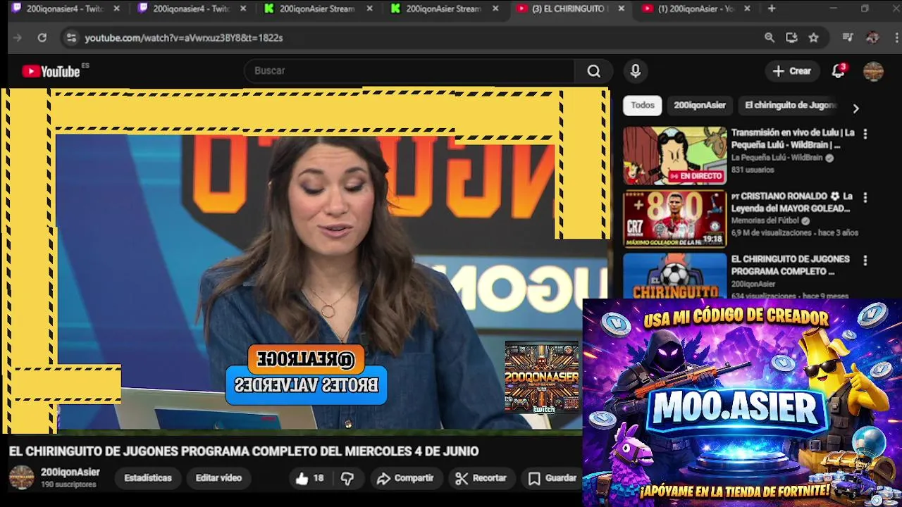Open options for Cristiano Ronaldo video

(x=865, y=197)
